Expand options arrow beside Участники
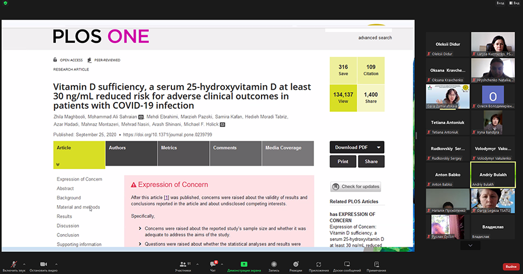Screen dimensions: 523x274 197,264
